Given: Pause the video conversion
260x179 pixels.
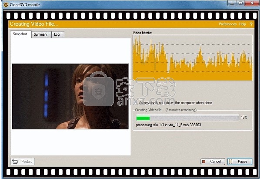Looking at the screenshot, I should 240,162.
